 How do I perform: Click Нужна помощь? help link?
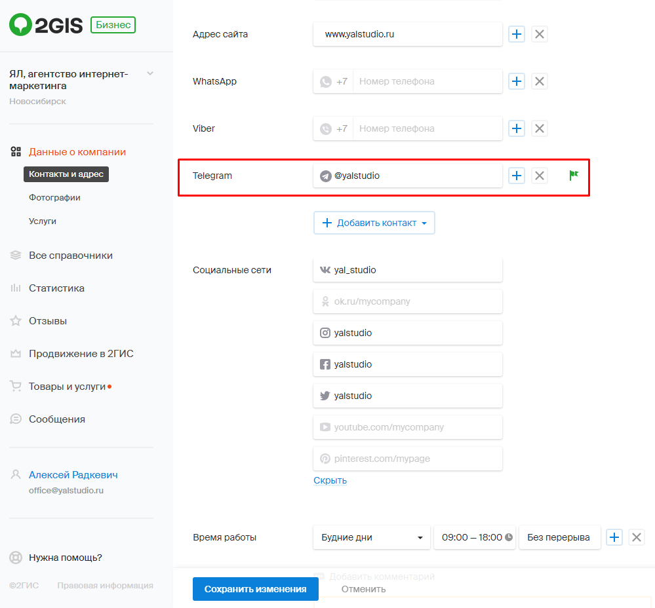[65, 558]
